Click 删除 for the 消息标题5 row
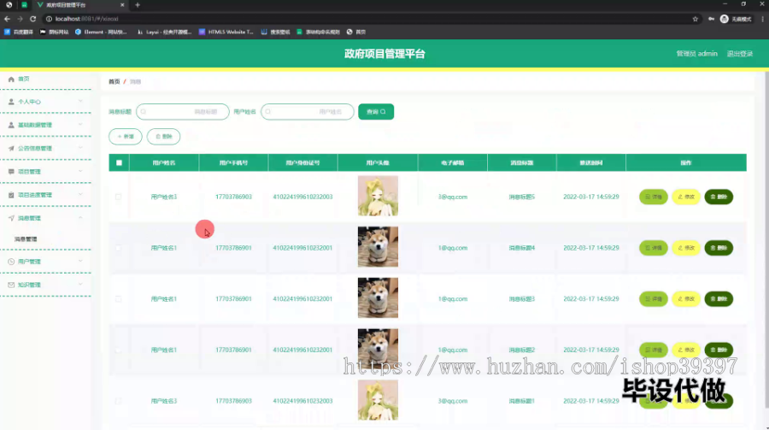The image size is (769, 430). point(719,197)
